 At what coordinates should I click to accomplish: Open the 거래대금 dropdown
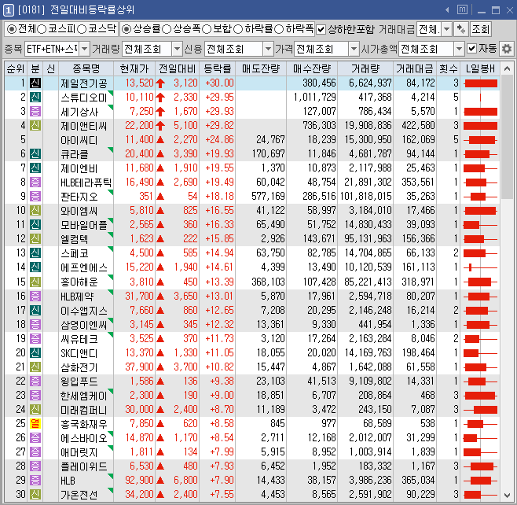tap(446, 29)
